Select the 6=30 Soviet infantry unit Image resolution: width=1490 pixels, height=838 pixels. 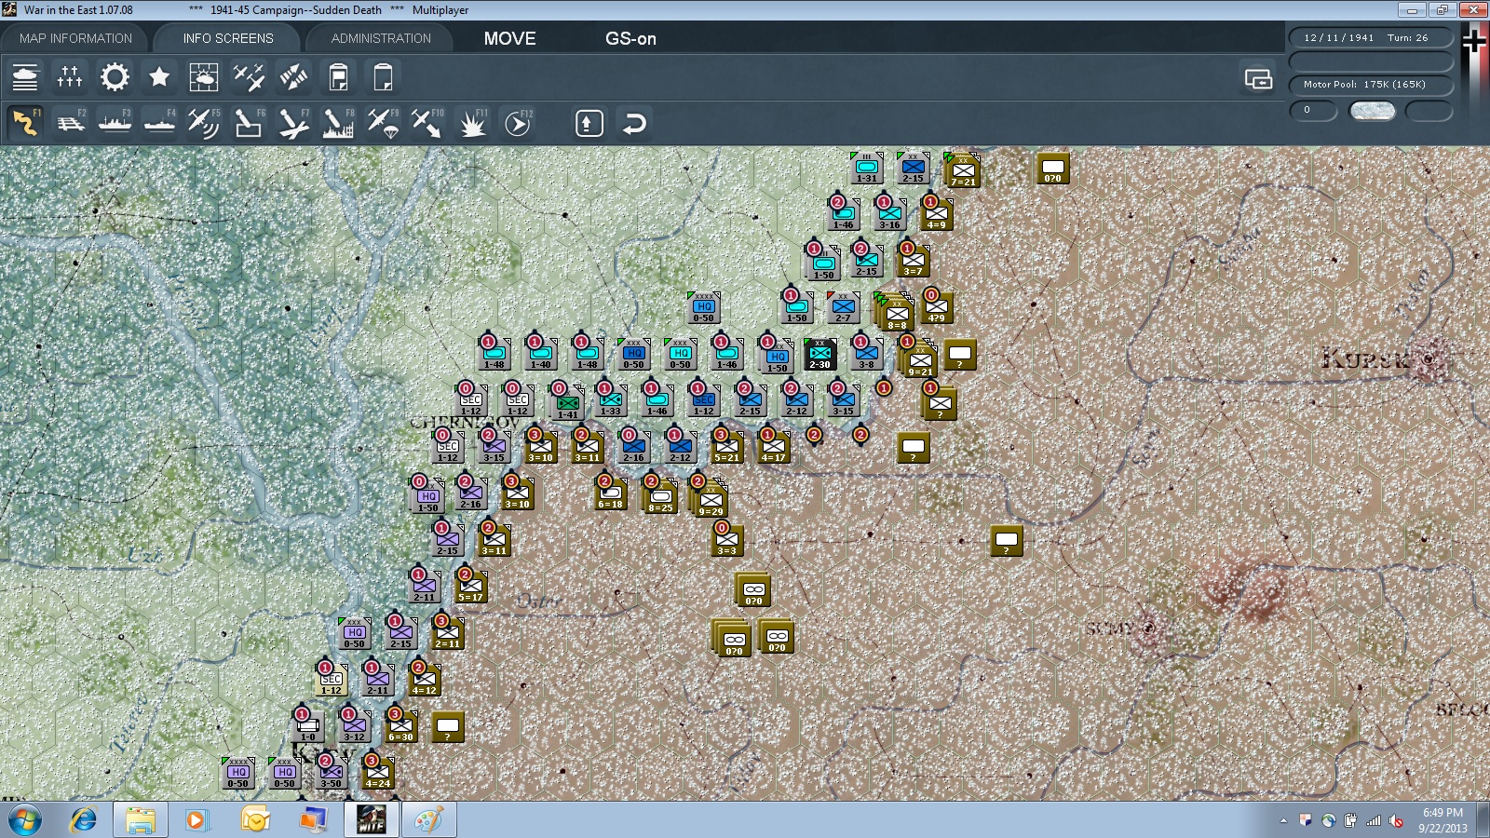[400, 725]
